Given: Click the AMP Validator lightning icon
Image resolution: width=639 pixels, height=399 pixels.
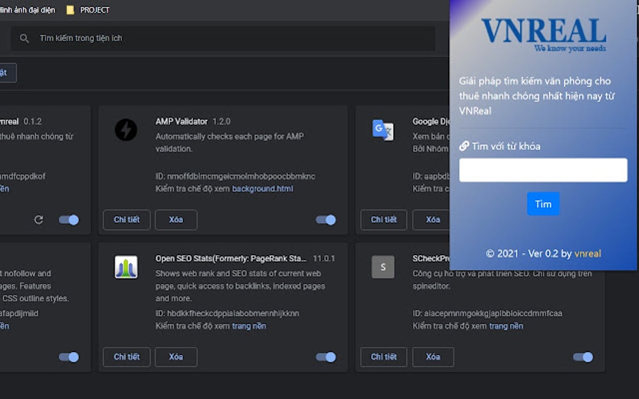Looking at the screenshot, I should point(126,129).
